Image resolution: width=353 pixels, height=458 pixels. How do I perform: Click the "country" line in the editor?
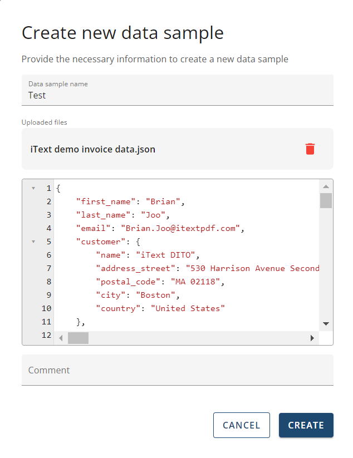[x=160, y=308]
